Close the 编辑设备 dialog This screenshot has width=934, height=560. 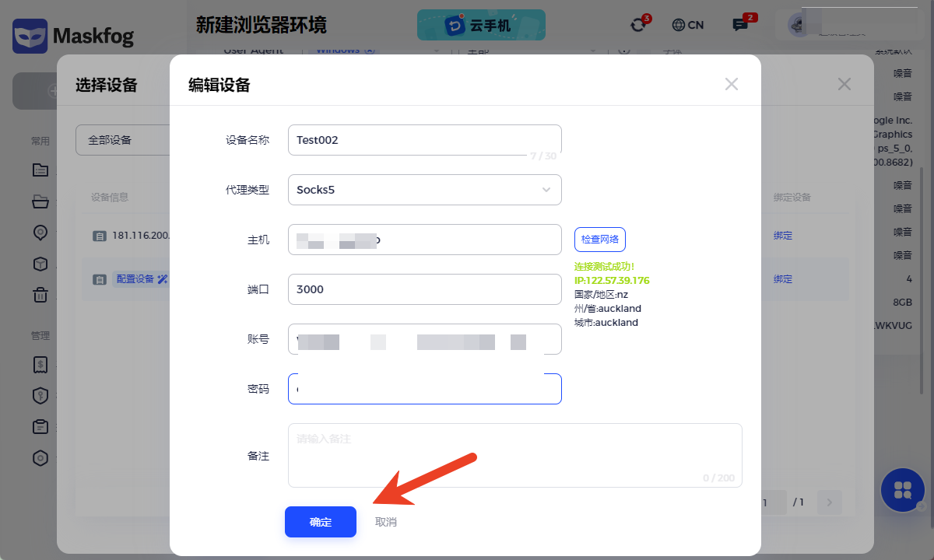[731, 84]
